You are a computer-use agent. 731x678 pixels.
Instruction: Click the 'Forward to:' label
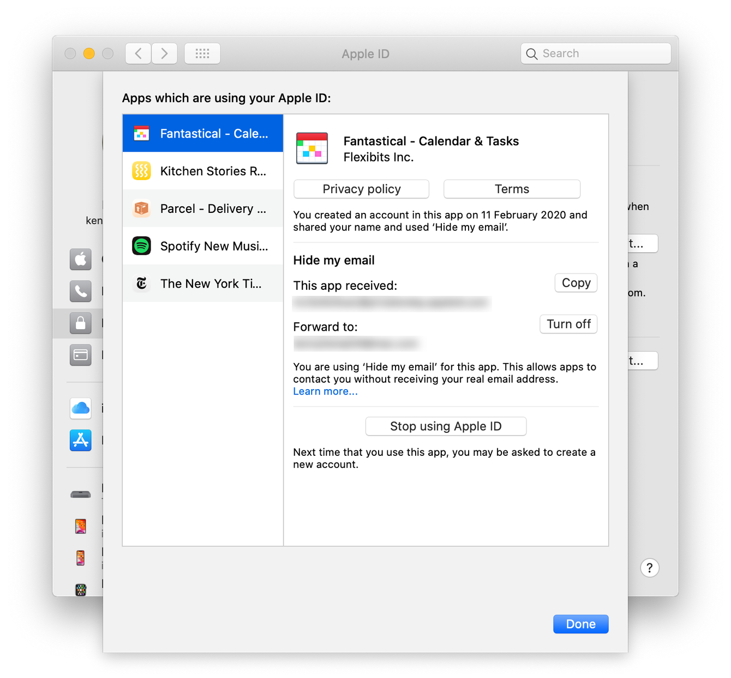(326, 327)
